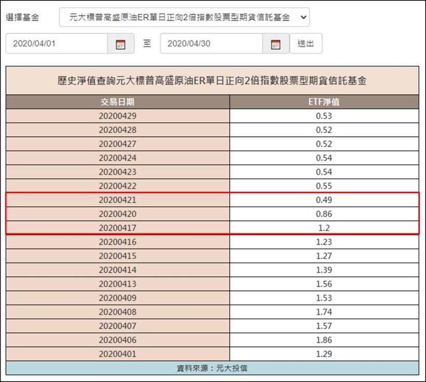Select the date cell 20200401
This screenshot has height=382, width=426.
[x=117, y=354]
